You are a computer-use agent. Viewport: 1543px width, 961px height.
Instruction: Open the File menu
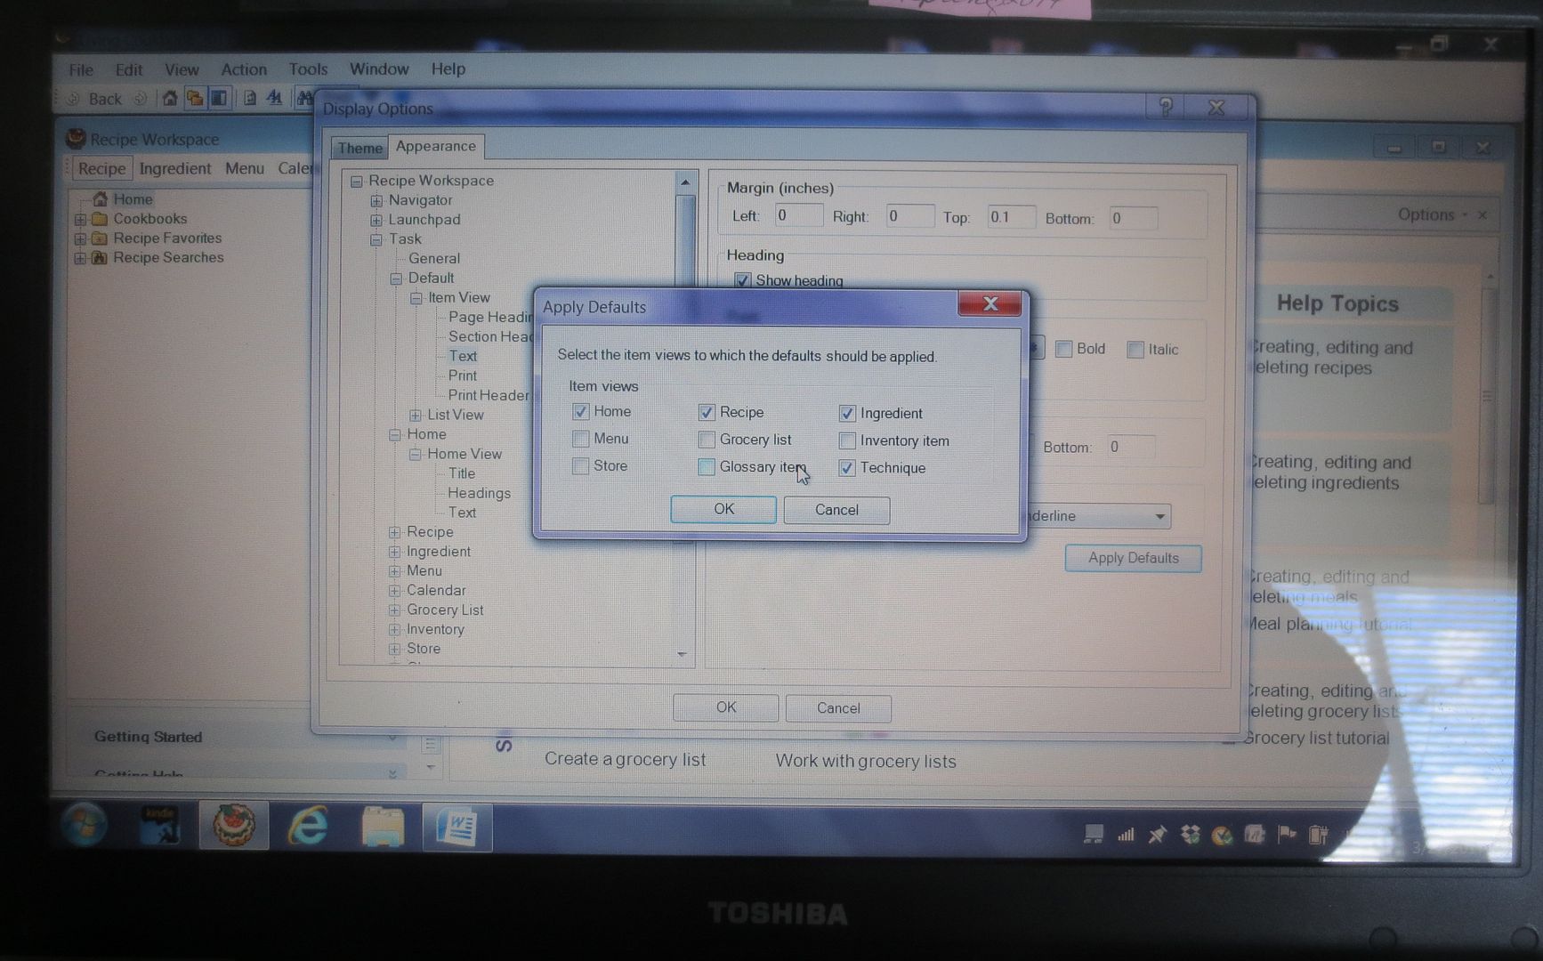point(81,69)
